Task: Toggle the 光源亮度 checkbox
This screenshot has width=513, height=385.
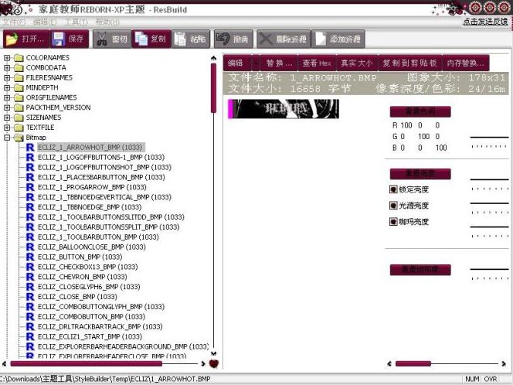Action: pyautogui.click(x=393, y=206)
